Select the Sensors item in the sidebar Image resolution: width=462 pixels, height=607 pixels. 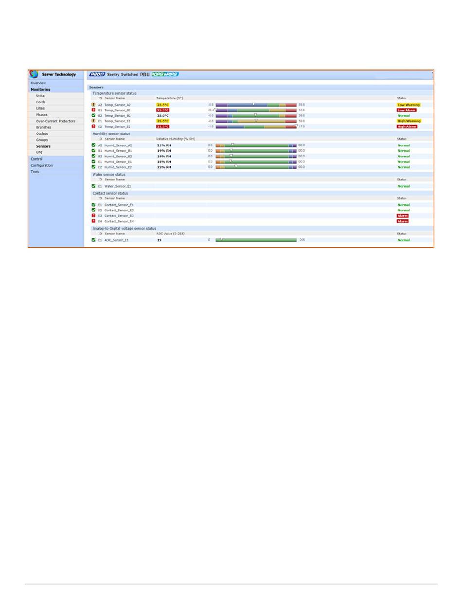click(x=43, y=146)
